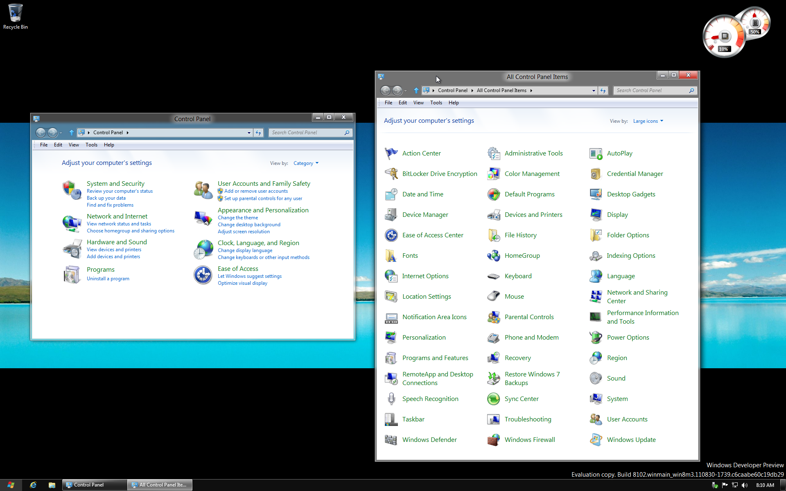The image size is (786, 491).
Task: Open BitLocker Drive Encryption icon
Action: click(x=391, y=174)
